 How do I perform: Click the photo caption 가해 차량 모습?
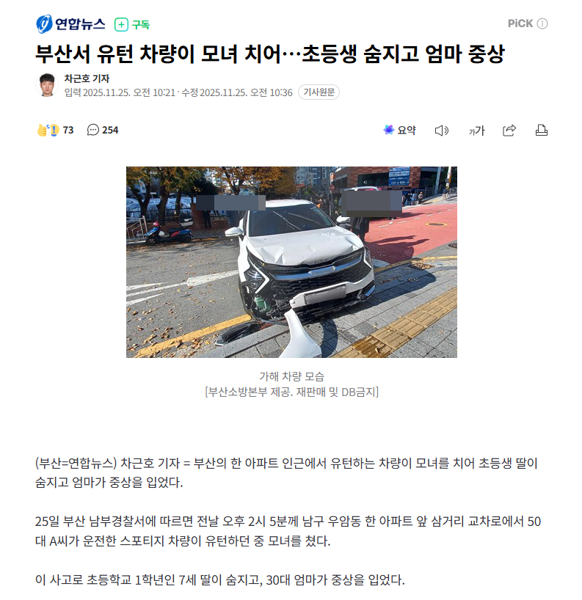coord(291,376)
